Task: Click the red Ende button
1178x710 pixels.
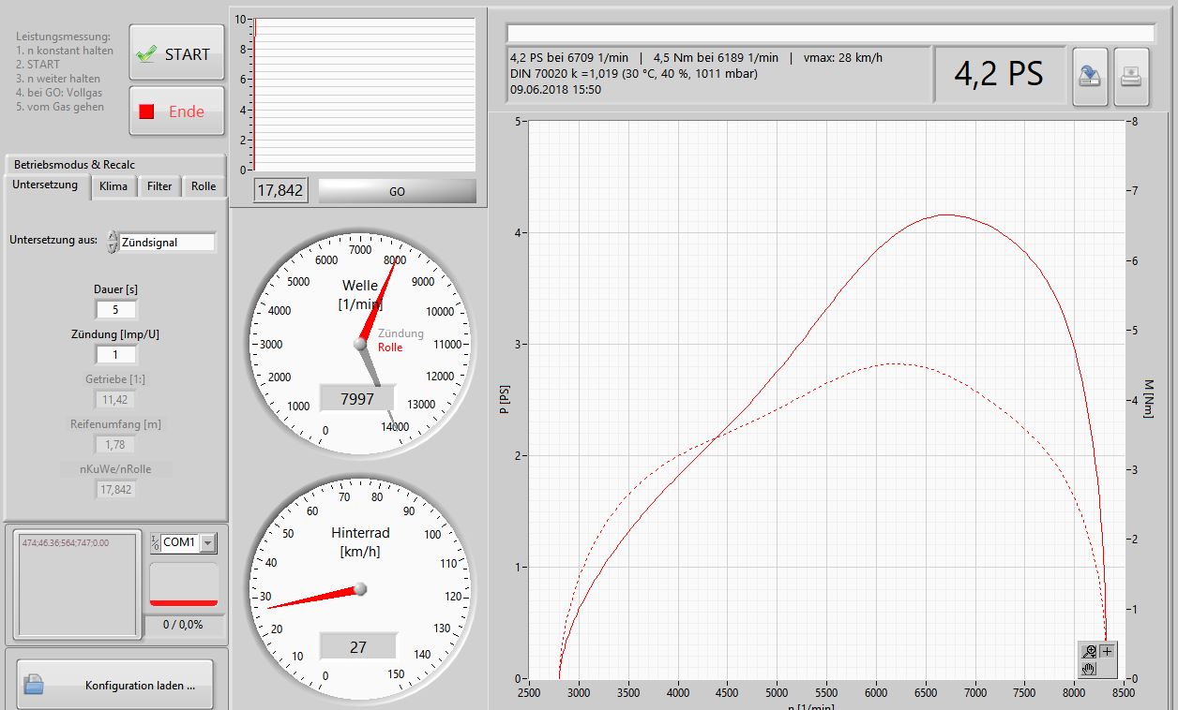Action: click(176, 111)
